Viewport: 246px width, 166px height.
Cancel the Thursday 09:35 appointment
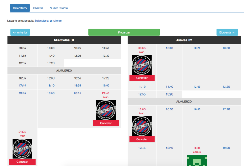[x=142, y=78]
